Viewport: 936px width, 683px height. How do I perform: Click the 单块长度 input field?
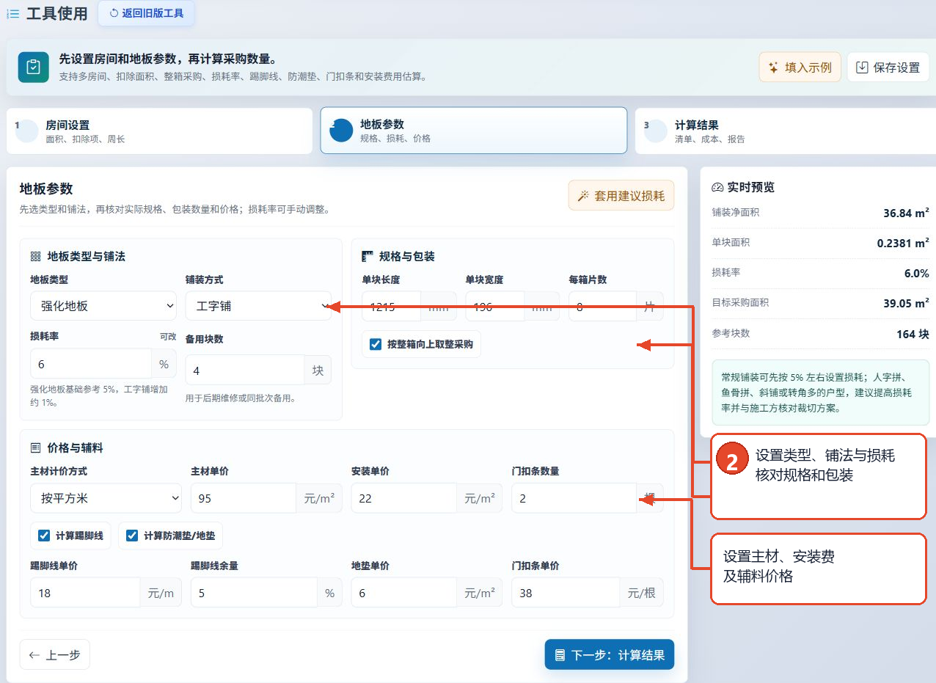coord(391,307)
